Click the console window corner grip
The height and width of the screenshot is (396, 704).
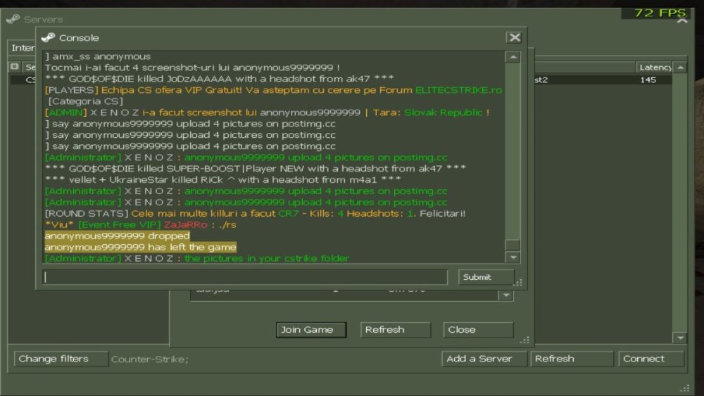click(x=519, y=283)
